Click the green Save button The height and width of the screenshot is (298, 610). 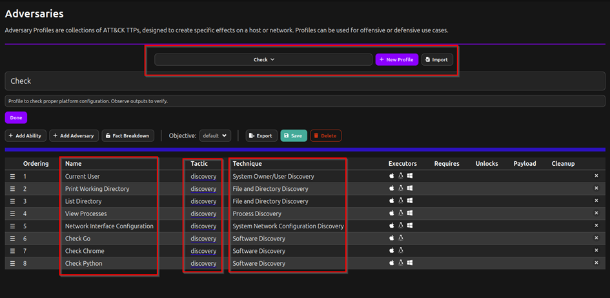click(x=293, y=135)
